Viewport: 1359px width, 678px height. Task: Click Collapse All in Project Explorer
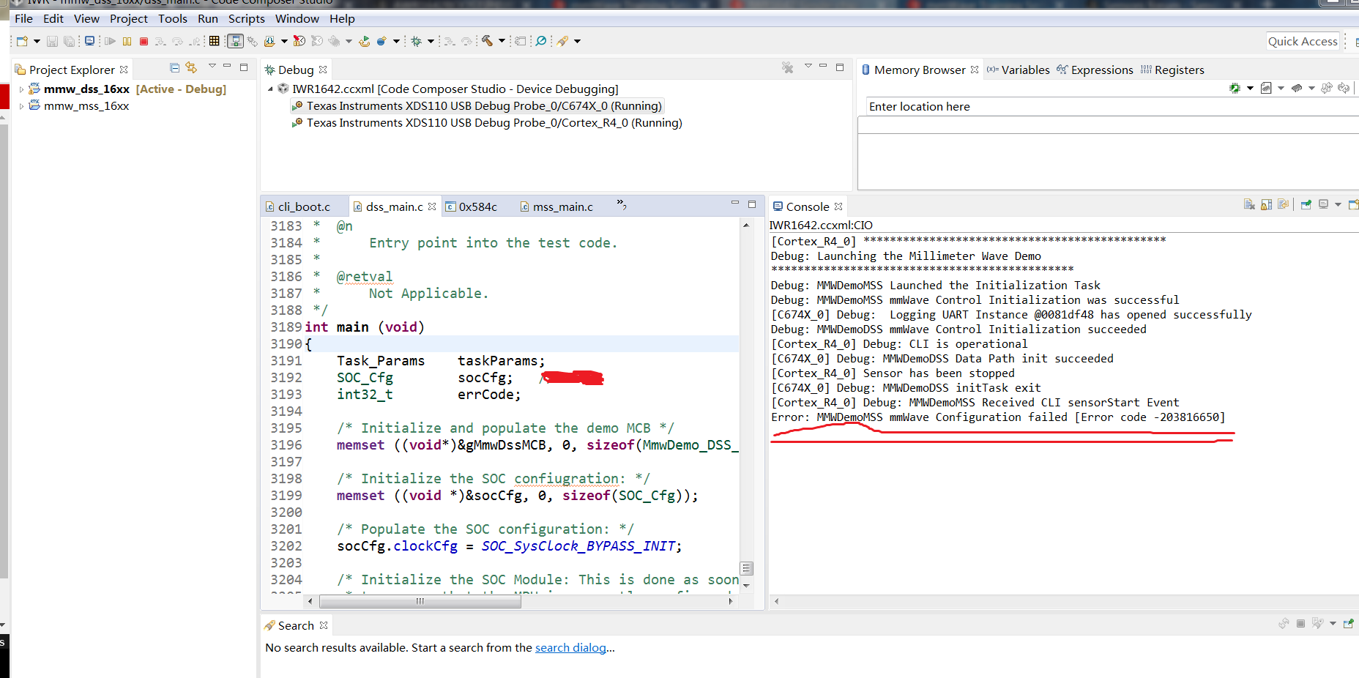pyautogui.click(x=174, y=68)
